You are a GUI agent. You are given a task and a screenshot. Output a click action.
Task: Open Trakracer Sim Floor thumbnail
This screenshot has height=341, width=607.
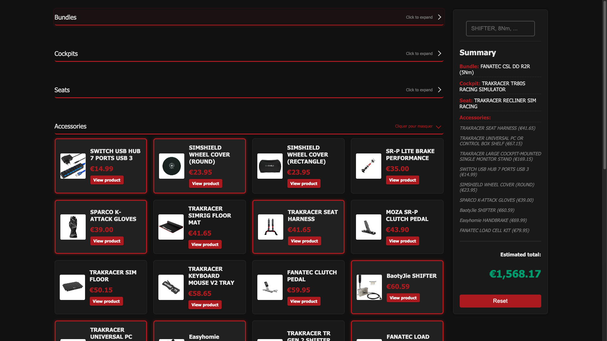(72, 287)
